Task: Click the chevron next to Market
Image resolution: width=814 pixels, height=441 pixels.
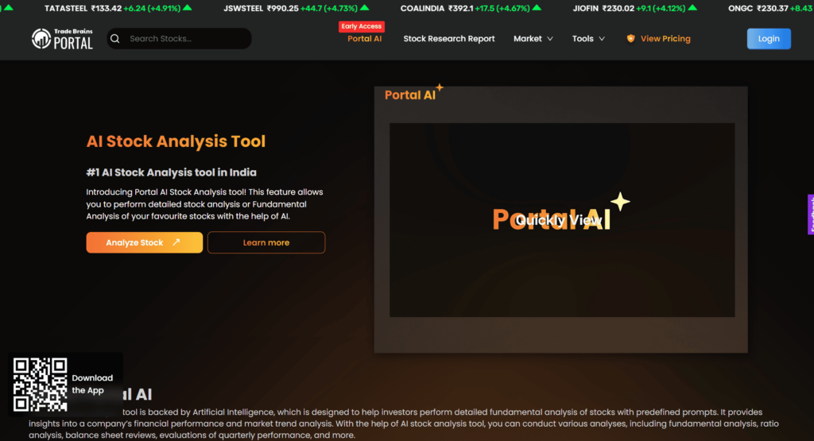Action: click(x=550, y=39)
